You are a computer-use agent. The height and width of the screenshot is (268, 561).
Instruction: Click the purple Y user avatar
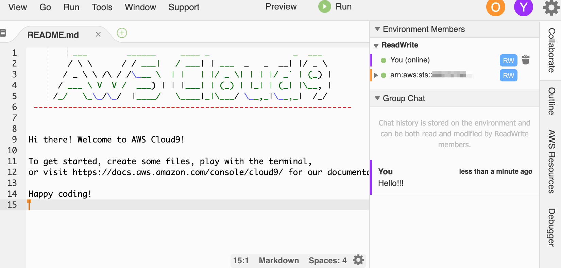(x=524, y=7)
